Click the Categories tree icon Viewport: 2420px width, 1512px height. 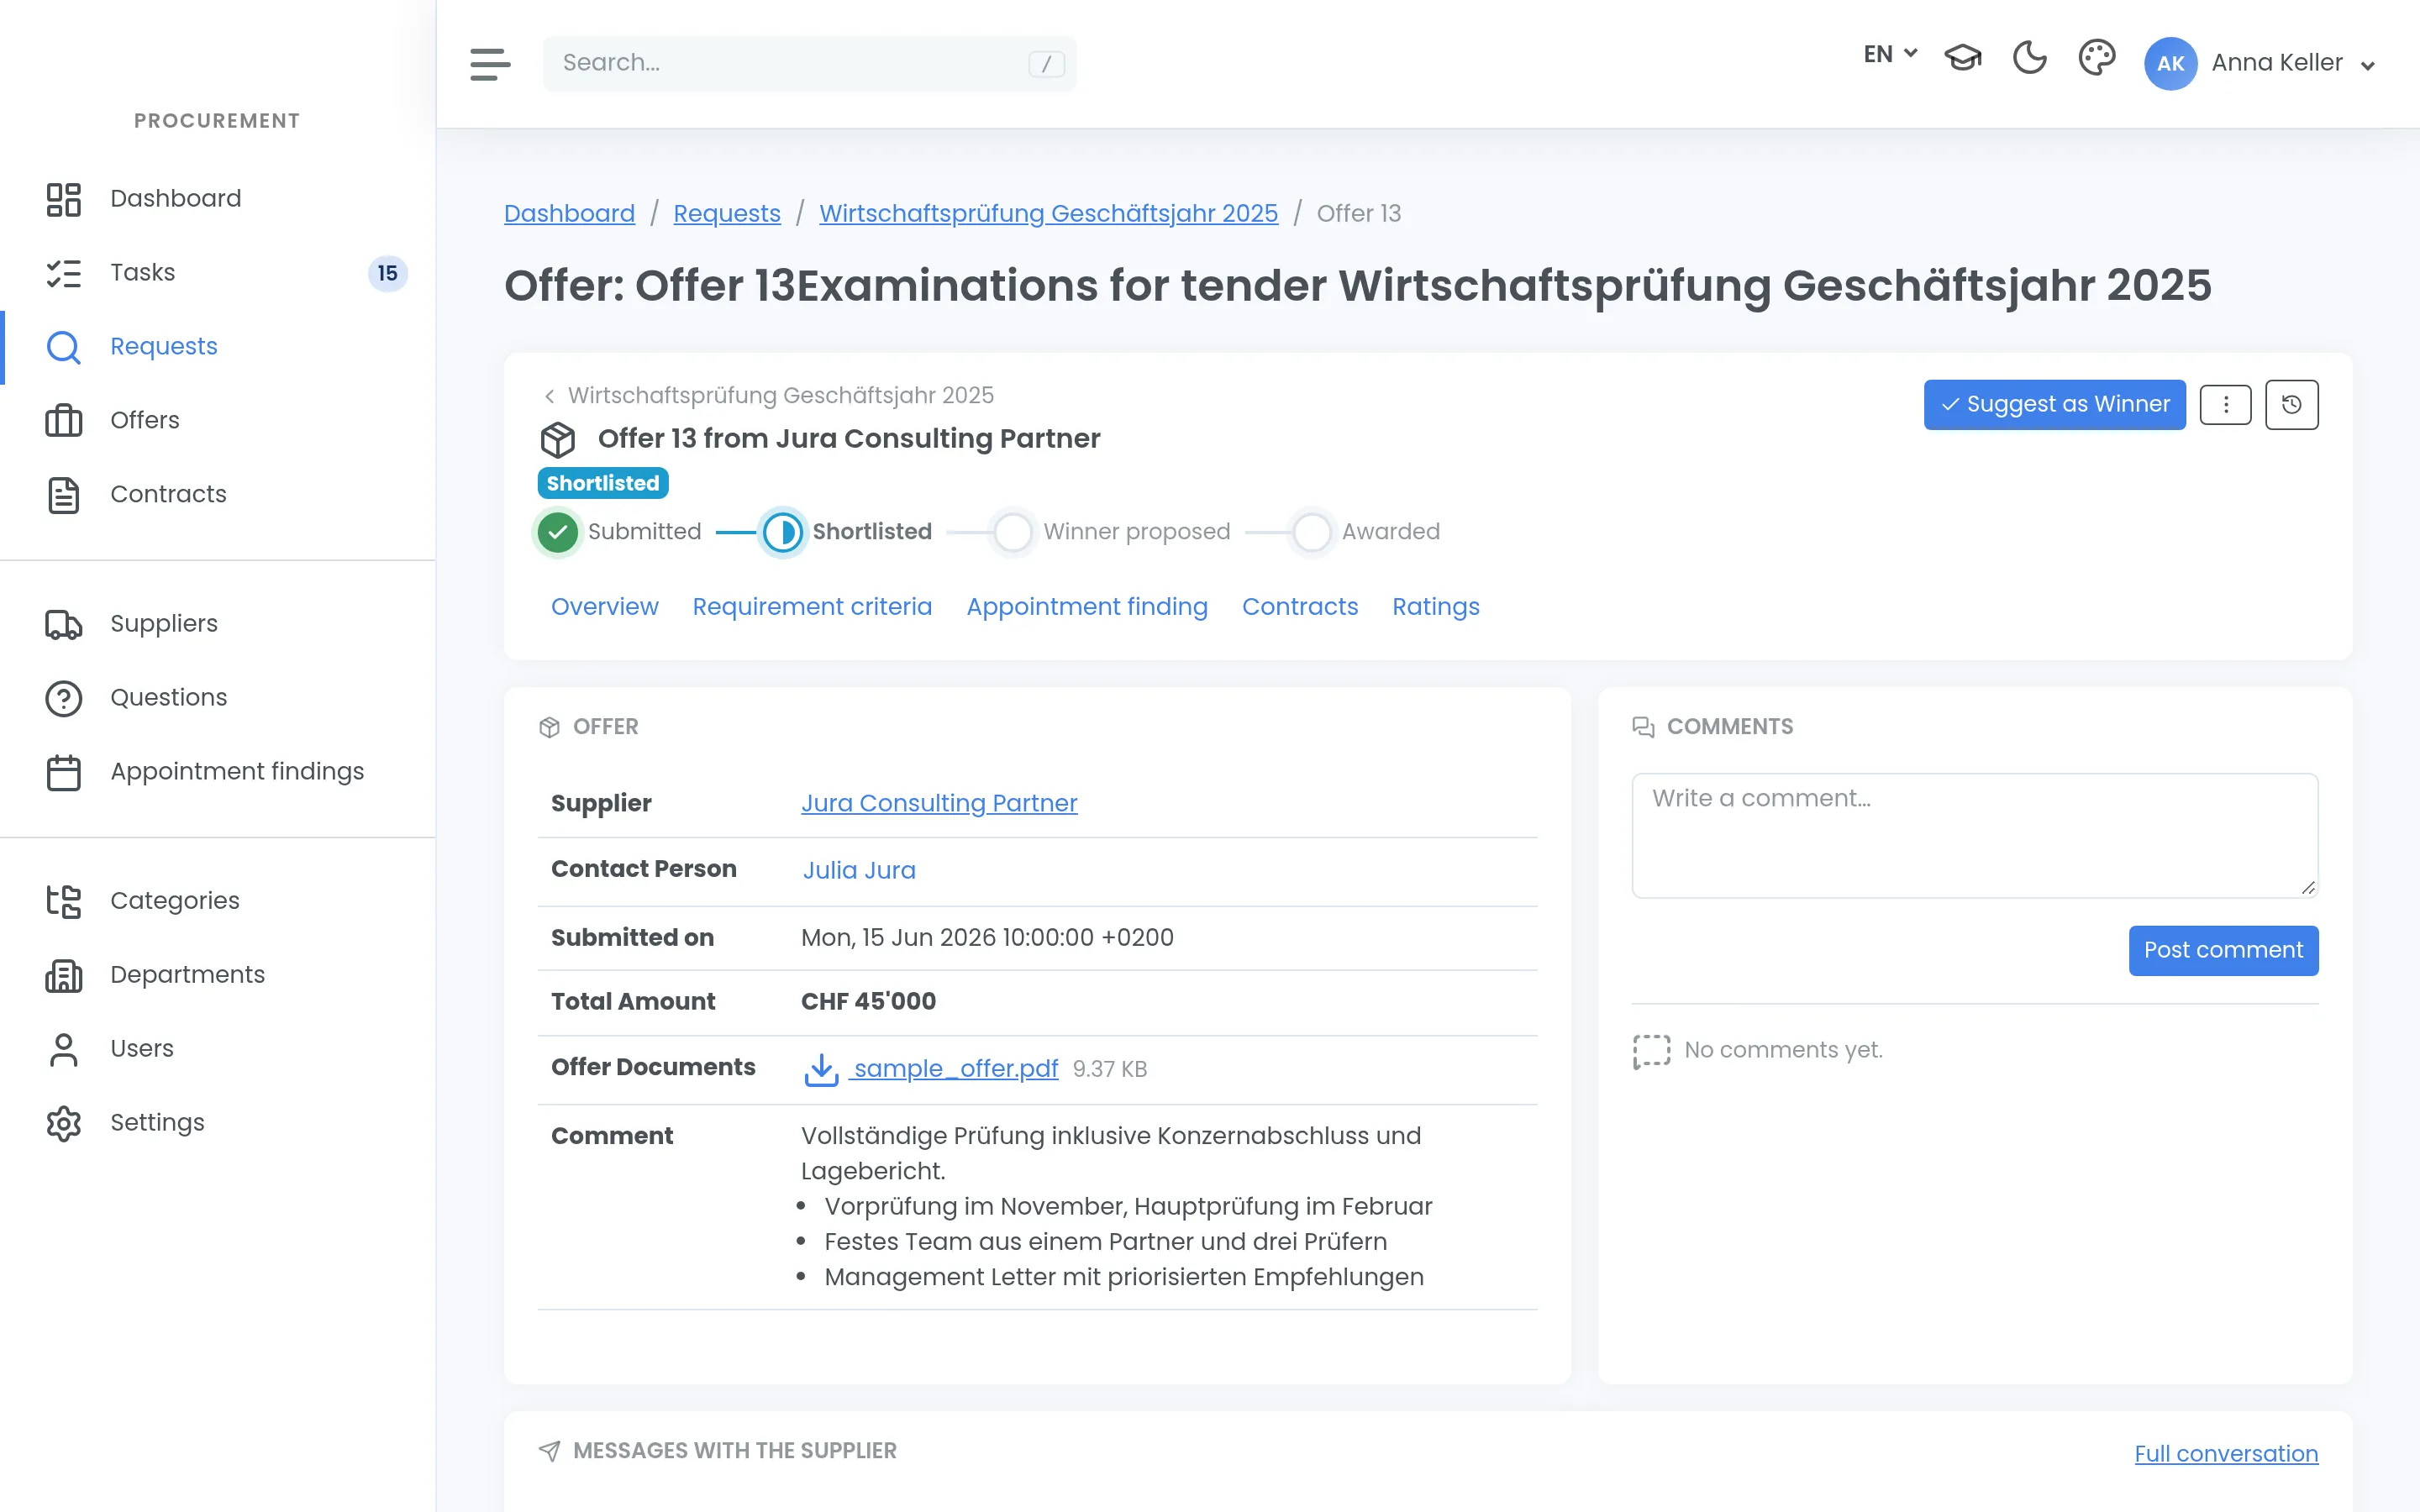63,901
